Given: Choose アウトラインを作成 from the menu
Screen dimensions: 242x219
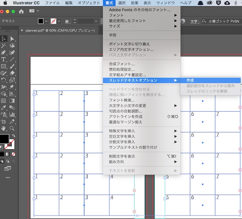Looking at the screenshot, I should pos(142,117).
